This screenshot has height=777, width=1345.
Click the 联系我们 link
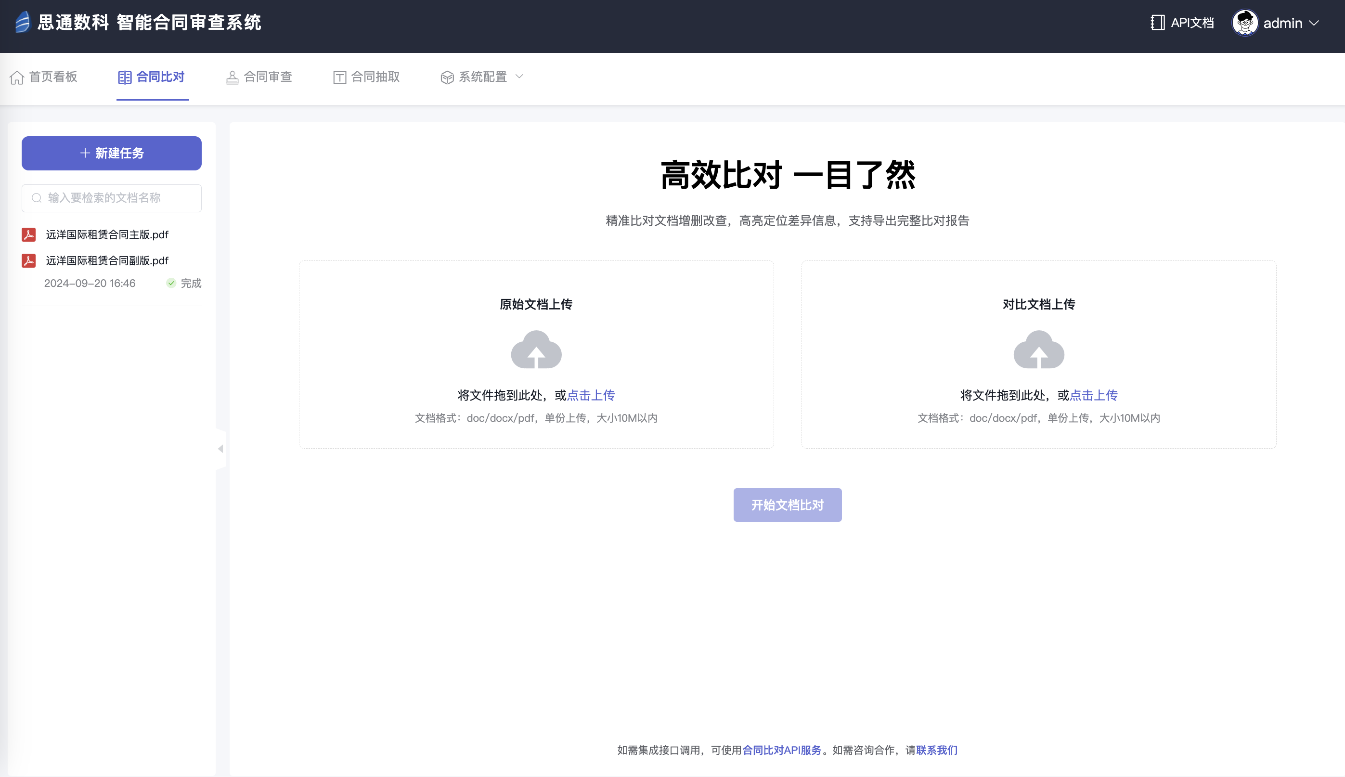(937, 751)
